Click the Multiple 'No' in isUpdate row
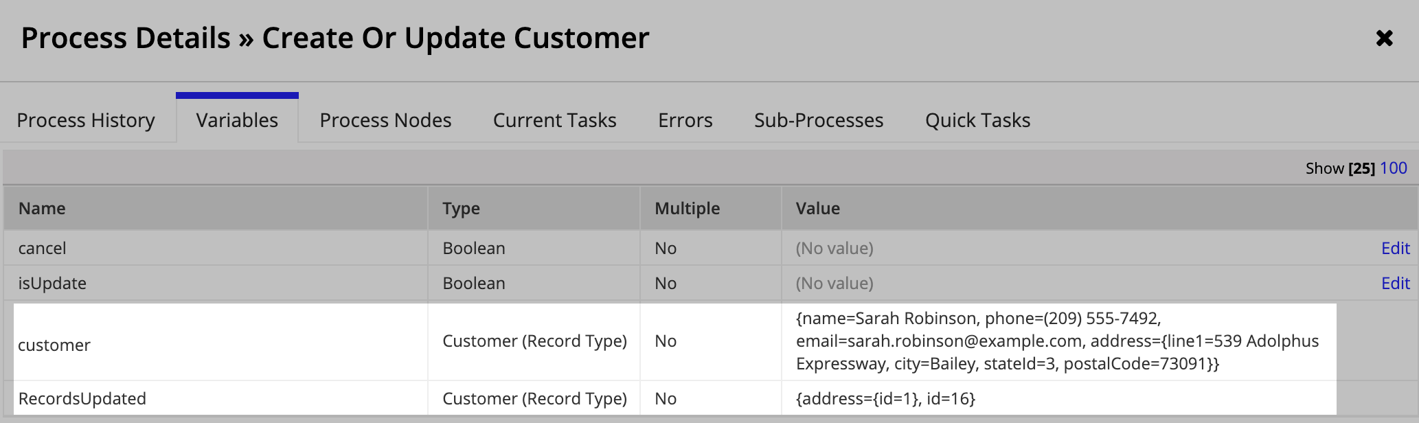This screenshot has width=1419, height=423. pyautogui.click(x=666, y=284)
